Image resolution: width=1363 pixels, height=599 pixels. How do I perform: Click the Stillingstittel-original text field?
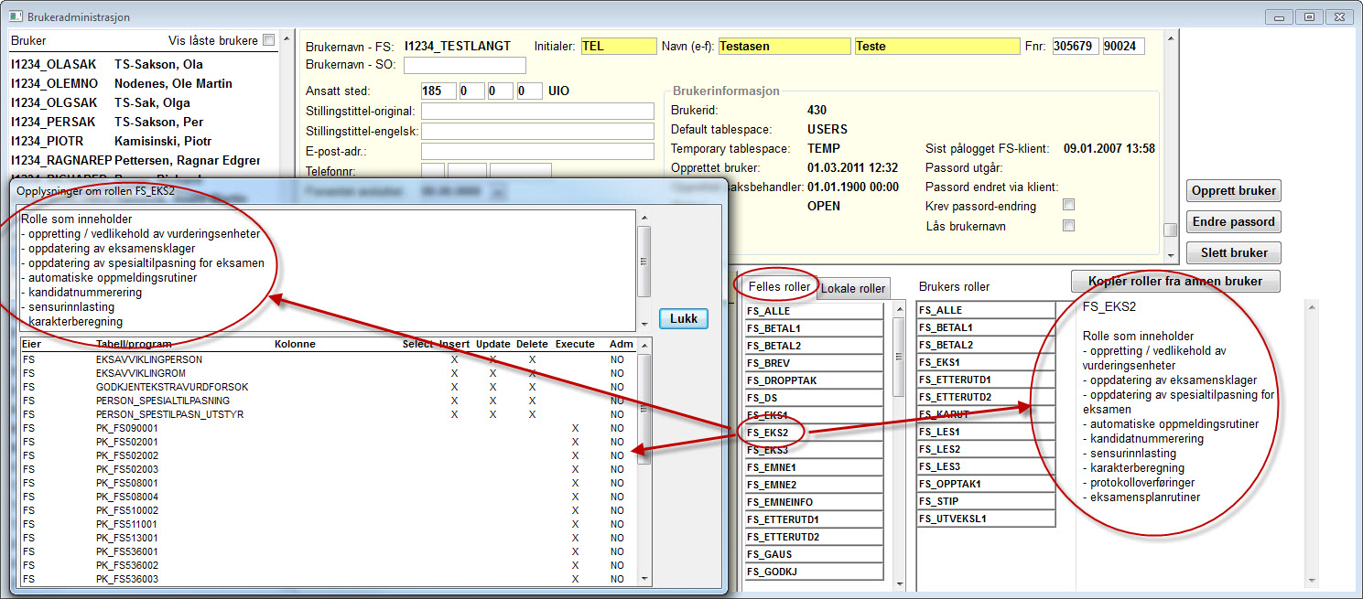[537, 111]
